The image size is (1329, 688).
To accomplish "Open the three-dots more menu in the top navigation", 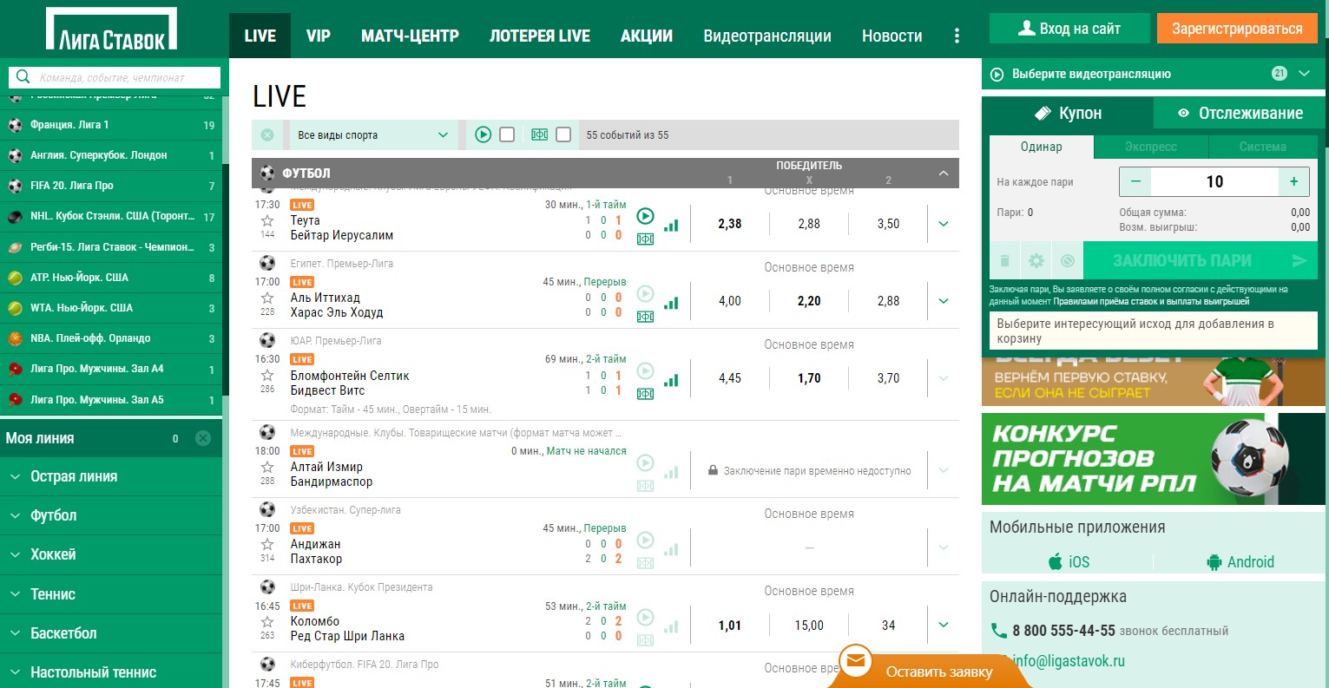I will coord(957,36).
